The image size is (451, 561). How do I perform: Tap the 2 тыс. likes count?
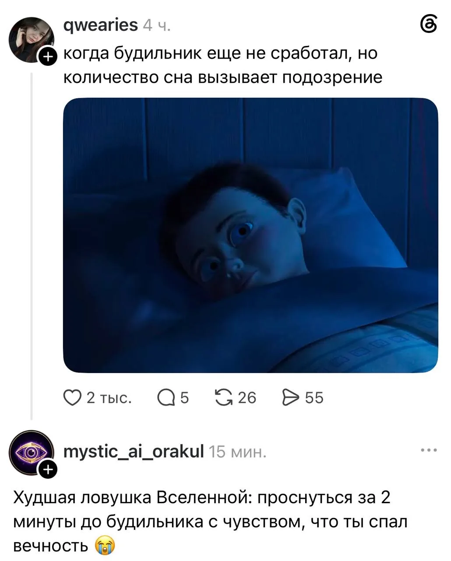[x=109, y=398]
